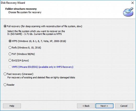Click the 'D: (NO NAME) - 3.71 Gb' text
Image resolution: width=136 pixels, height=111 pixels.
click(x=20, y=34)
